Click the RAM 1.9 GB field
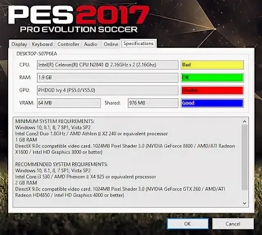This screenshot has height=235, width=262. [108, 77]
